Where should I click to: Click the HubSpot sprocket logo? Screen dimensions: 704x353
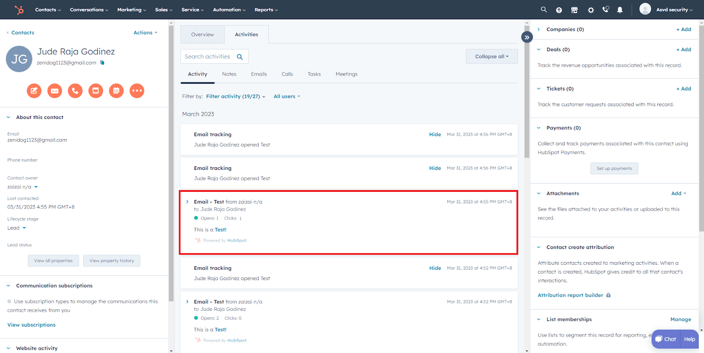19,10
